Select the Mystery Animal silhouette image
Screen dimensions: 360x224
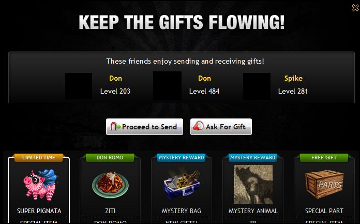pos(253,184)
